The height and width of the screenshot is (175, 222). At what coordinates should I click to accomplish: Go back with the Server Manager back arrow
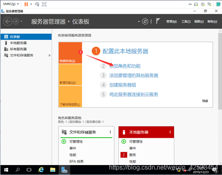pyautogui.click(x=7, y=22)
